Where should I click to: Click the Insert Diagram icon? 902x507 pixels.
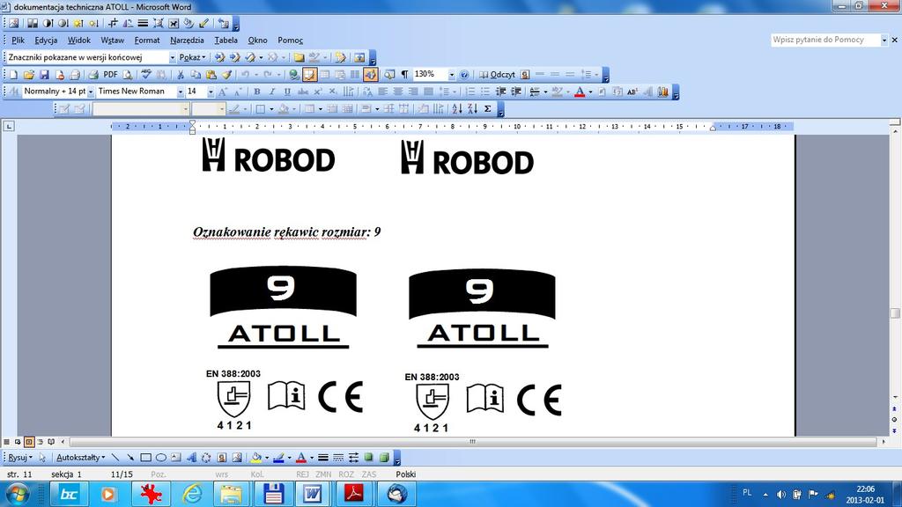[x=206, y=458]
